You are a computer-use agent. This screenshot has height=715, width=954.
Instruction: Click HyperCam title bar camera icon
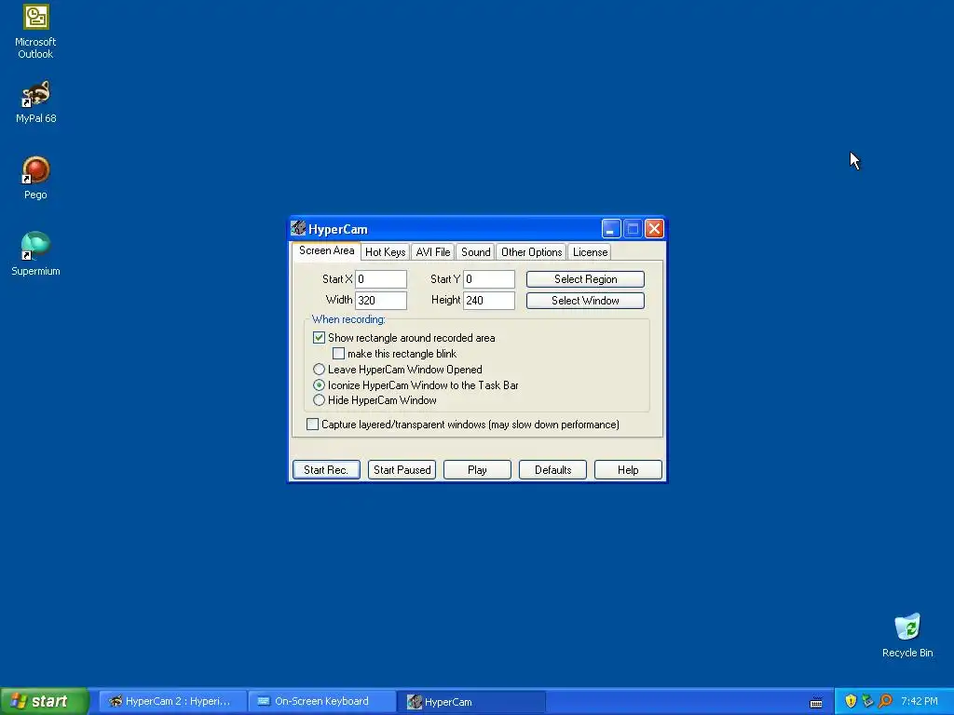[298, 229]
